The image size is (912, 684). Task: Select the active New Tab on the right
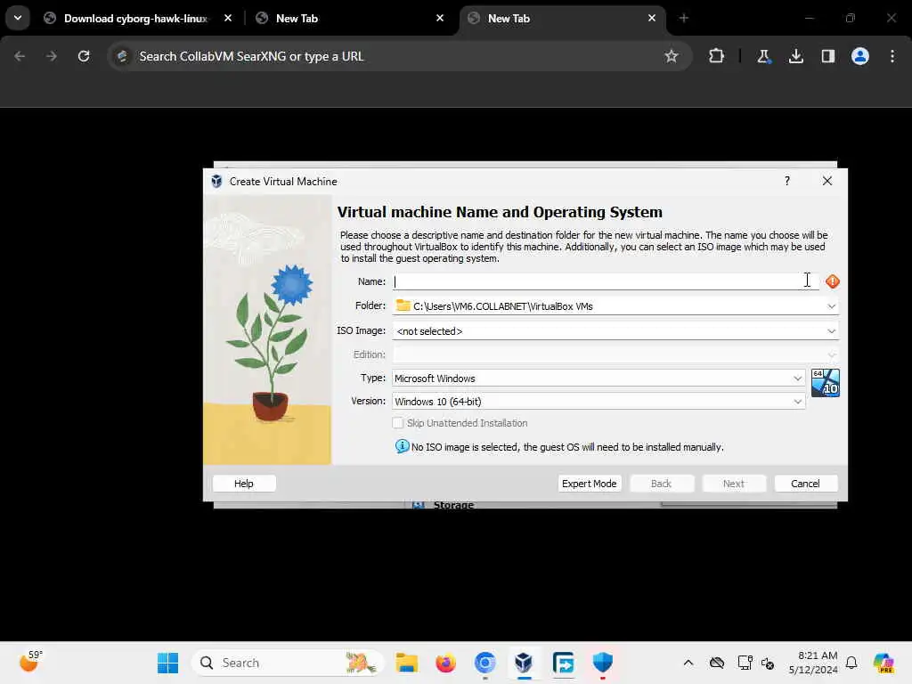coord(562,18)
